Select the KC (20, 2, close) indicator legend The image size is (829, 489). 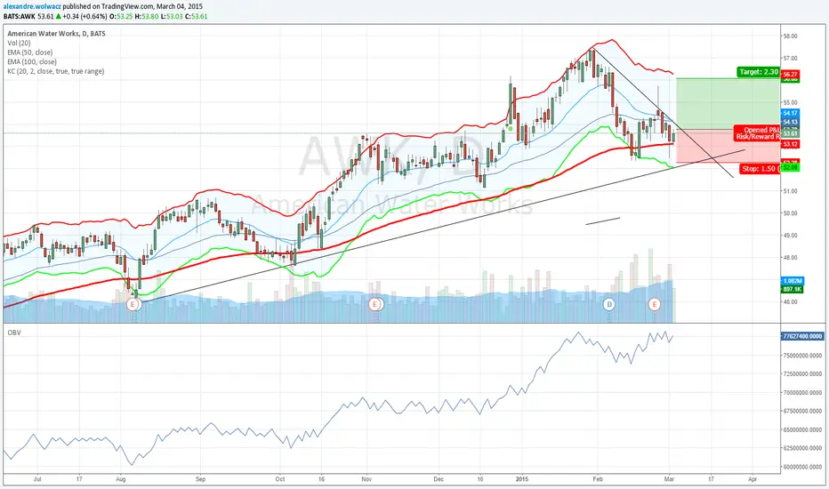click(x=56, y=71)
